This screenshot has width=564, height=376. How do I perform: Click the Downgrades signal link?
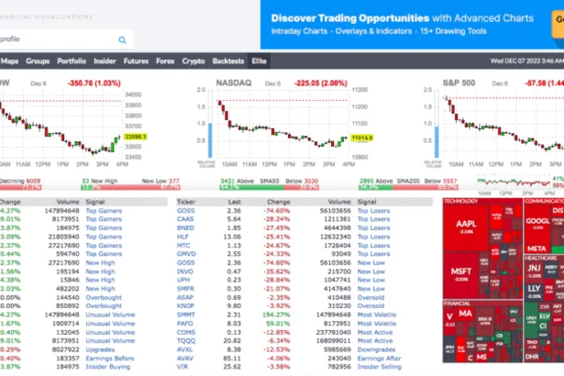(x=376, y=349)
